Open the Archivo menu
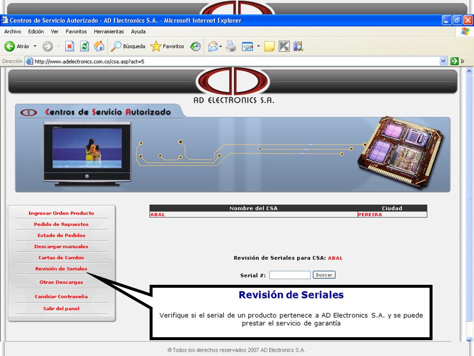This screenshot has height=356, width=474. tap(13, 32)
